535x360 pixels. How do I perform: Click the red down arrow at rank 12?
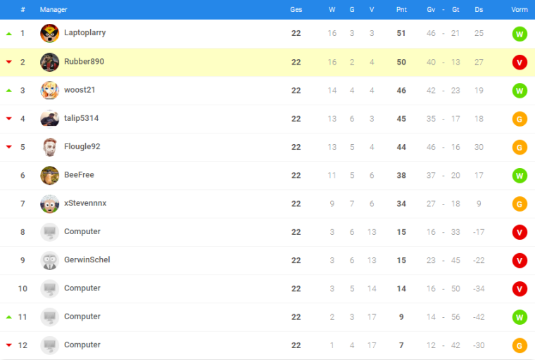point(9,345)
